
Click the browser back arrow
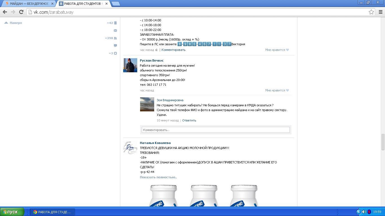pos(5,12)
